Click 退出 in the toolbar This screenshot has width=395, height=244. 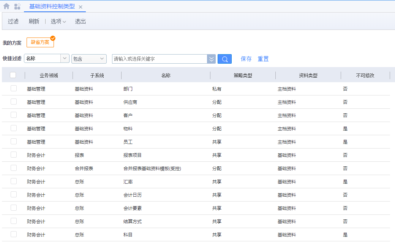81,22
